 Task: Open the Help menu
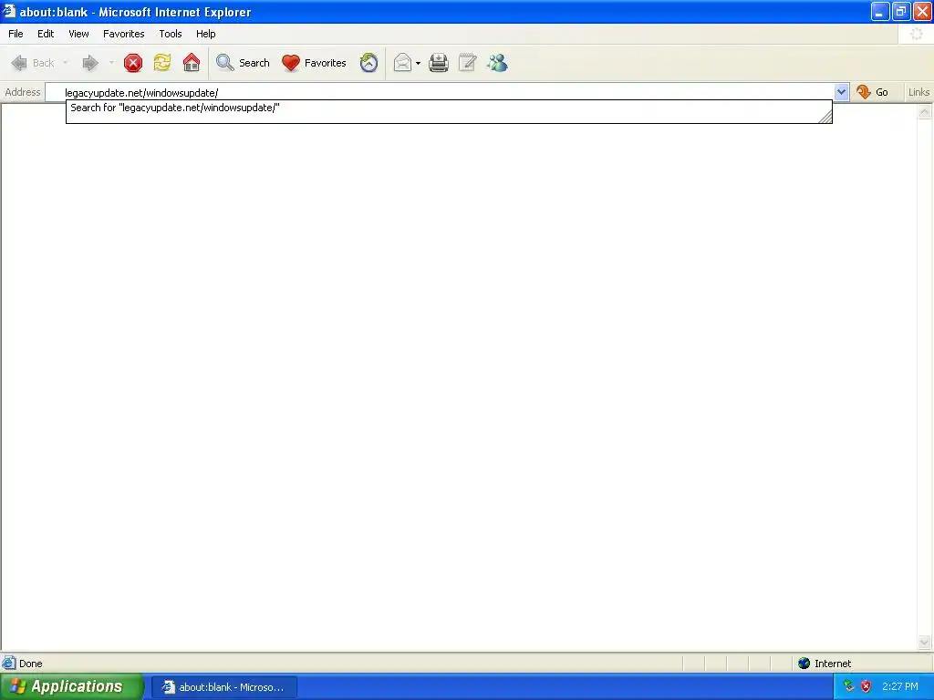click(x=205, y=34)
